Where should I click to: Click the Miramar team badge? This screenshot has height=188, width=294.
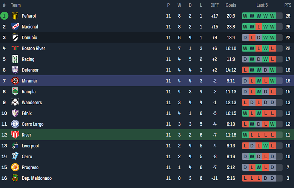15,81
